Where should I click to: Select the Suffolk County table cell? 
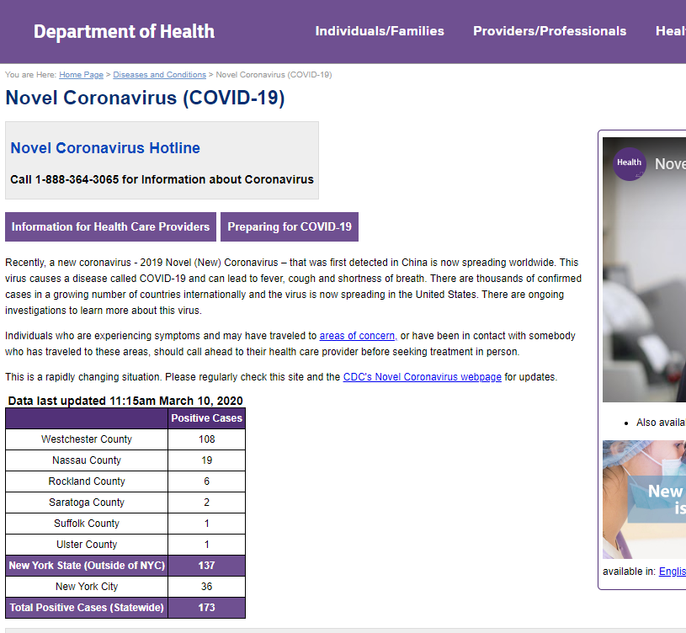87,524
